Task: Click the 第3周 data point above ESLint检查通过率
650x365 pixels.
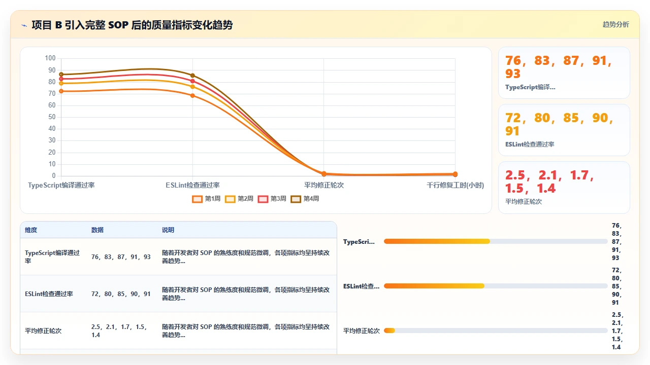Action: [x=192, y=81]
